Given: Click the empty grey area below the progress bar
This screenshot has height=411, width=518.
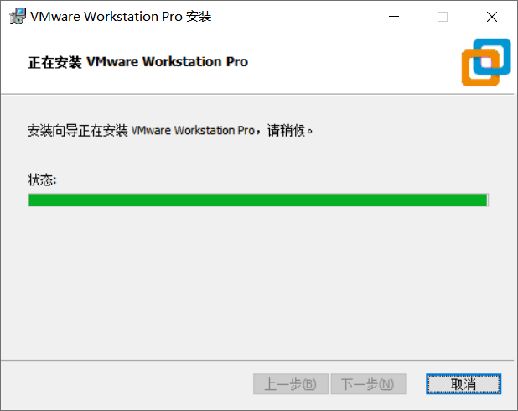Looking at the screenshot, I should pyautogui.click(x=258, y=281).
